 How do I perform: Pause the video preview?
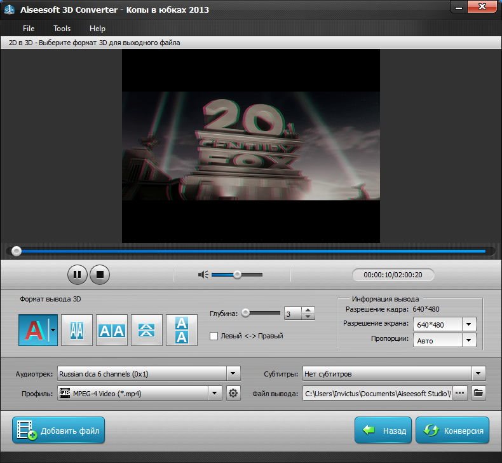tap(77, 275)
